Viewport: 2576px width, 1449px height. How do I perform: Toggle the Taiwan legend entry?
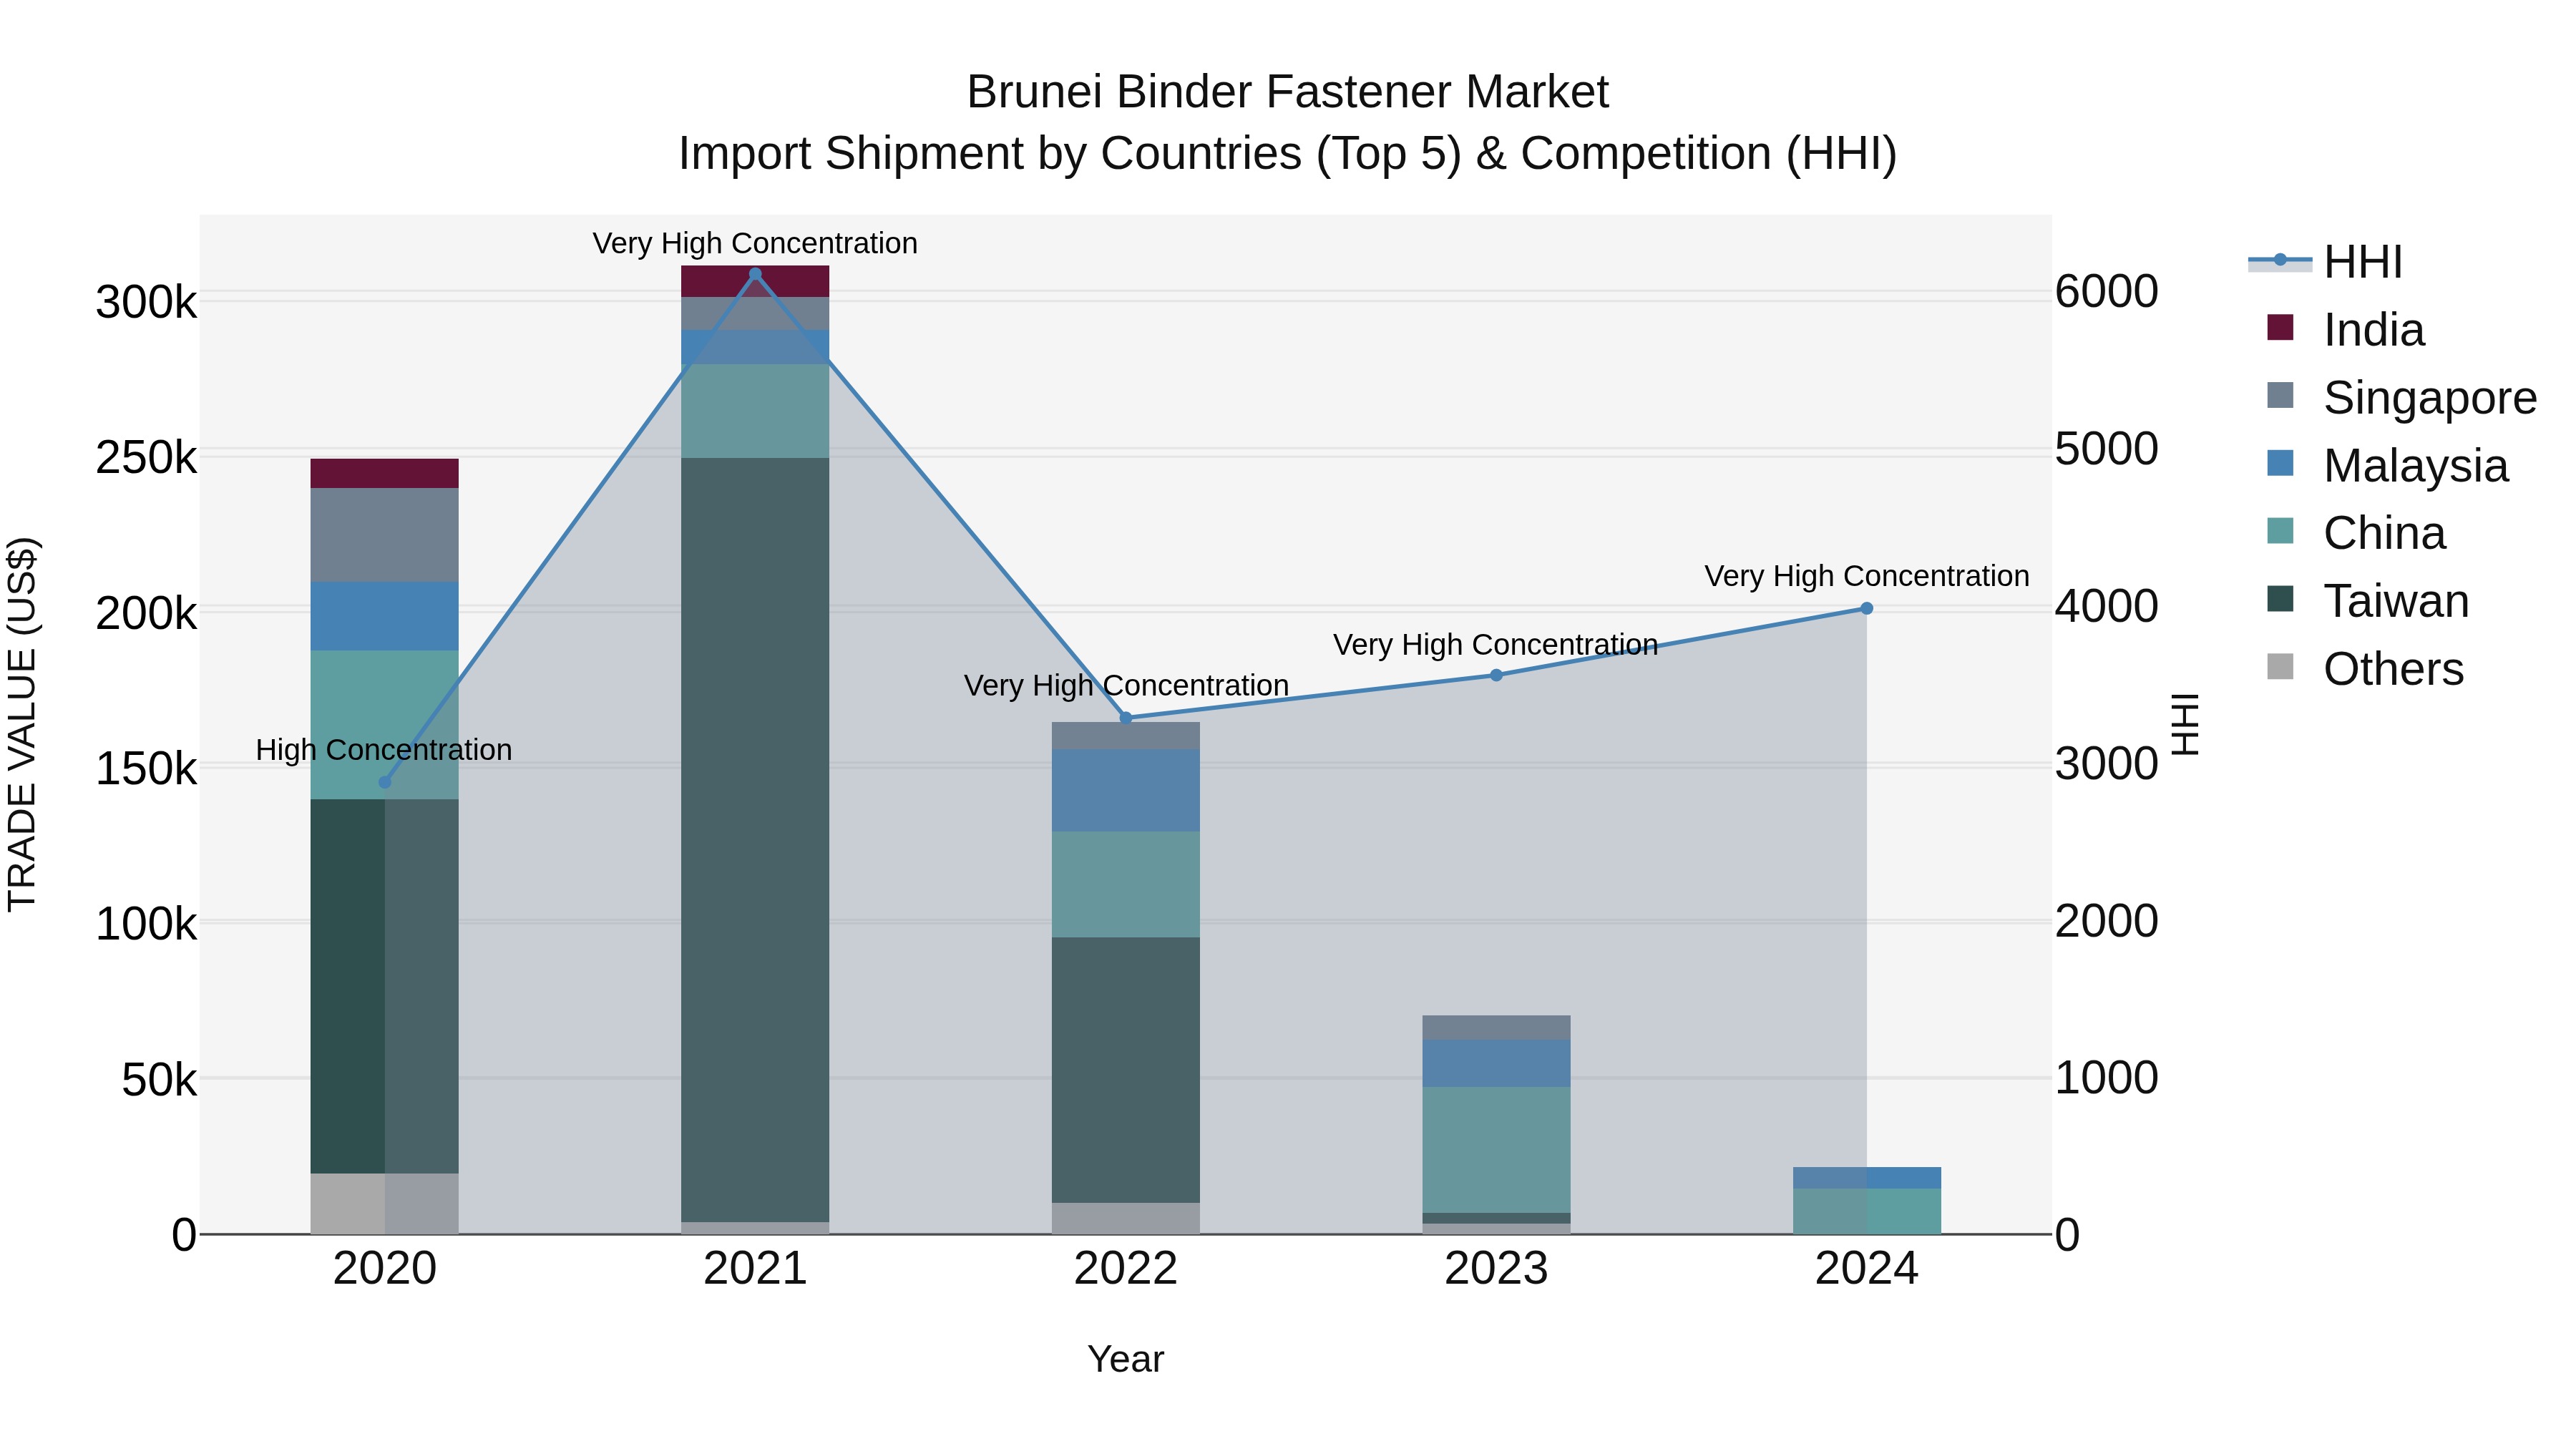2367,601
